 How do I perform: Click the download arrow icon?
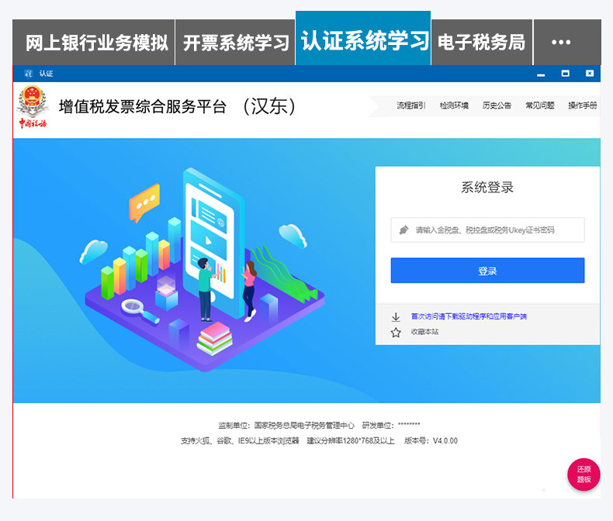point(396,317)
